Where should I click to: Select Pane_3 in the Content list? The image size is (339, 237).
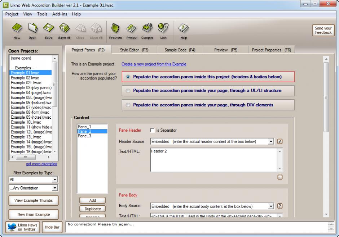(x=92, y=136)
